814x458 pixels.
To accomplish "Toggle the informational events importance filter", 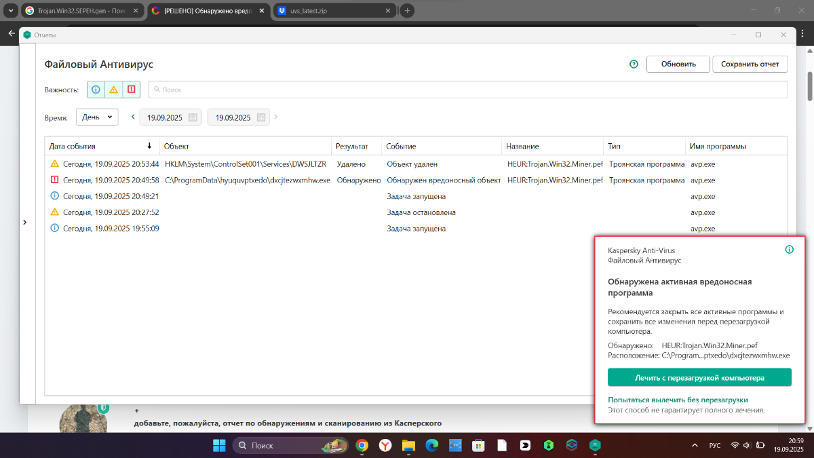I will click(96, 90).
